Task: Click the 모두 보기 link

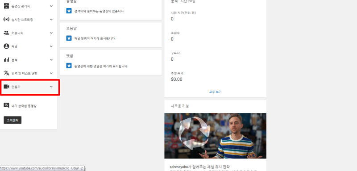Action: tap(216, 92)
